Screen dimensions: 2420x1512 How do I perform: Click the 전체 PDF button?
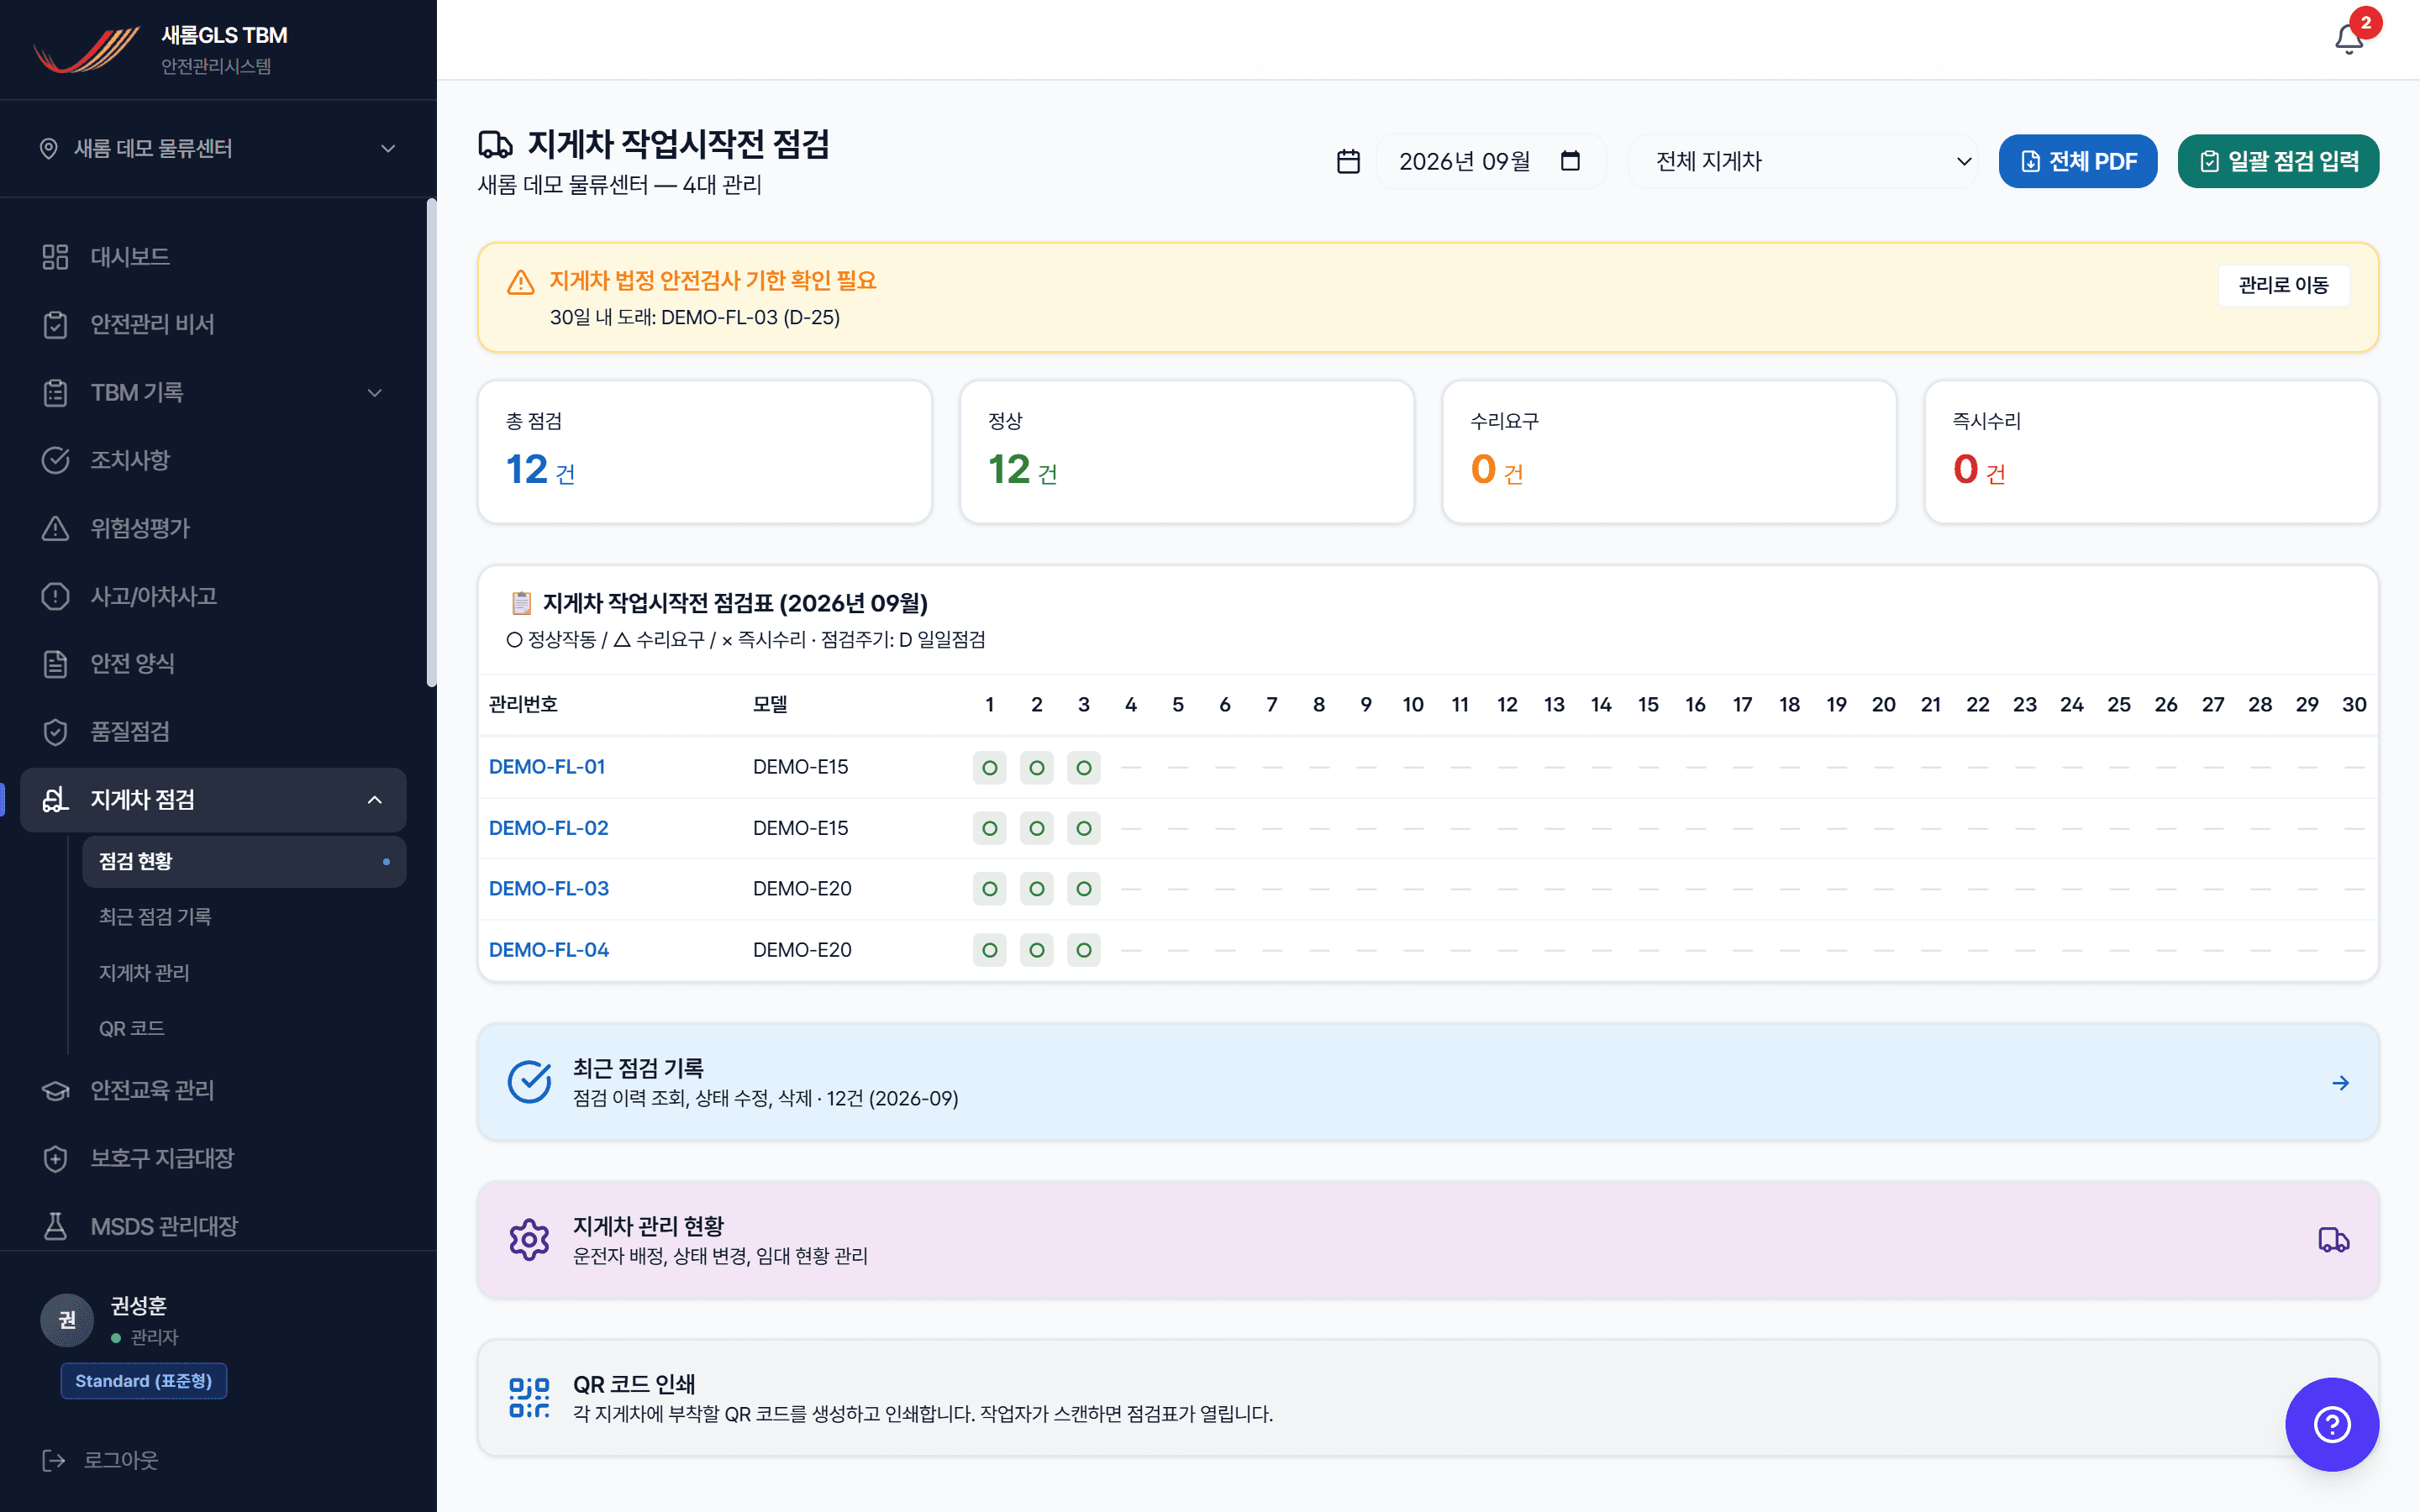tap(2077, 161)
